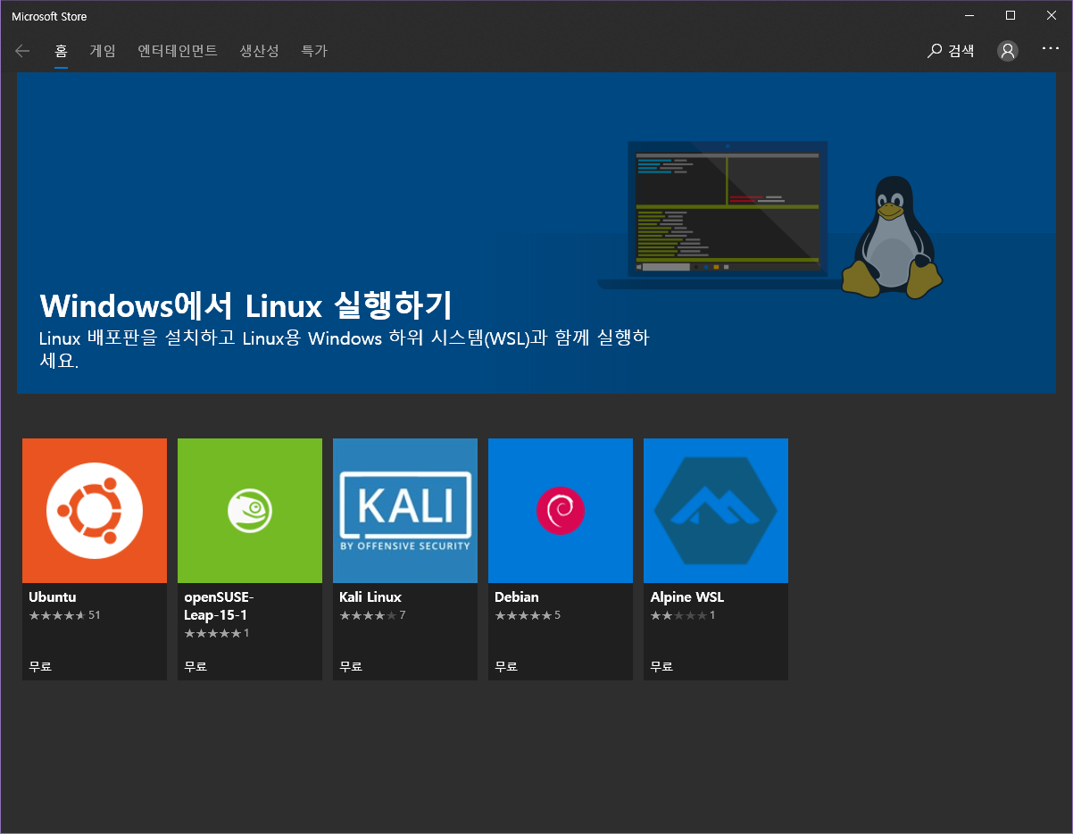Click 무료 price under openSUSE-Leap-15-1
Screen dimensions: 1073x834
(195, 666)
